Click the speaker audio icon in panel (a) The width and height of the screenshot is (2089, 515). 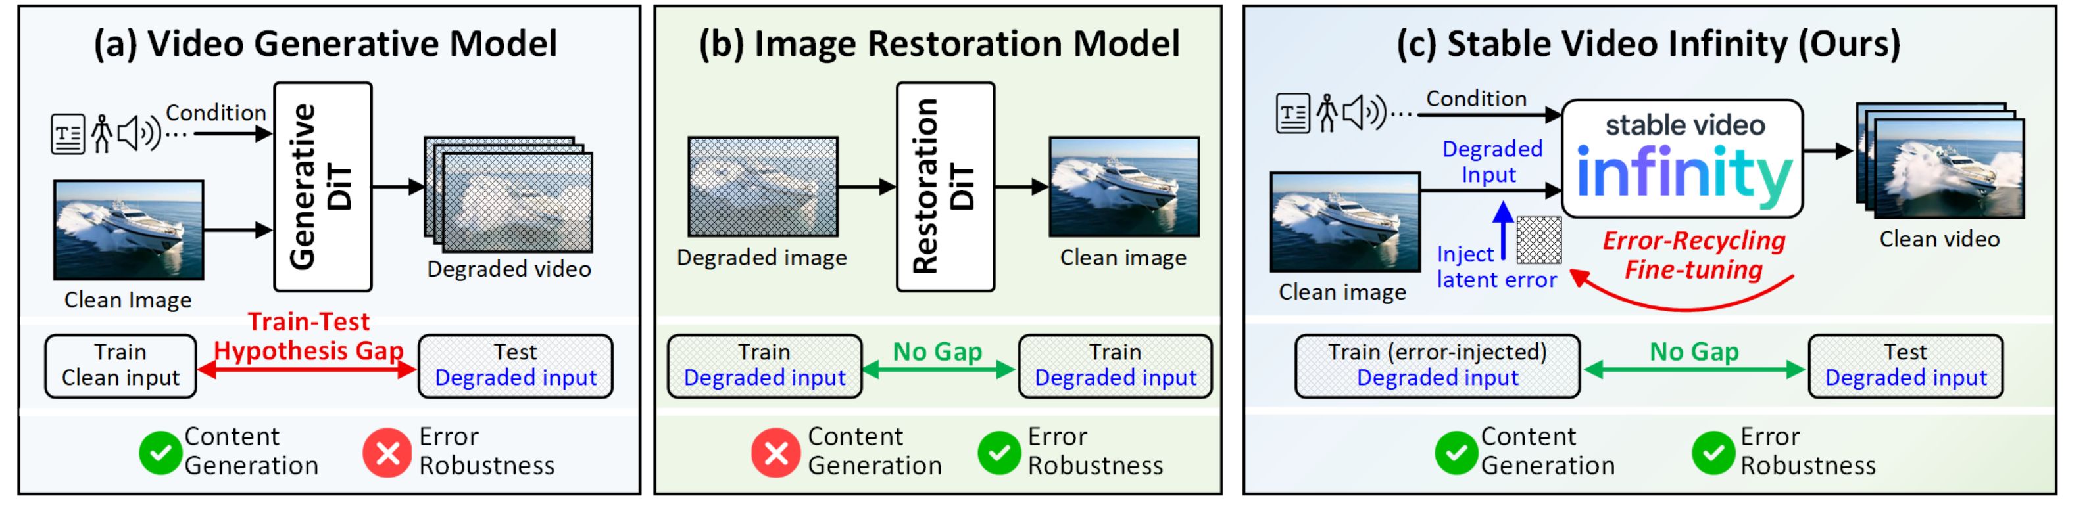(x=139, y=133)
